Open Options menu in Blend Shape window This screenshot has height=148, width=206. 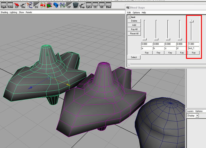pyautogui.click(x=136, y=12)
